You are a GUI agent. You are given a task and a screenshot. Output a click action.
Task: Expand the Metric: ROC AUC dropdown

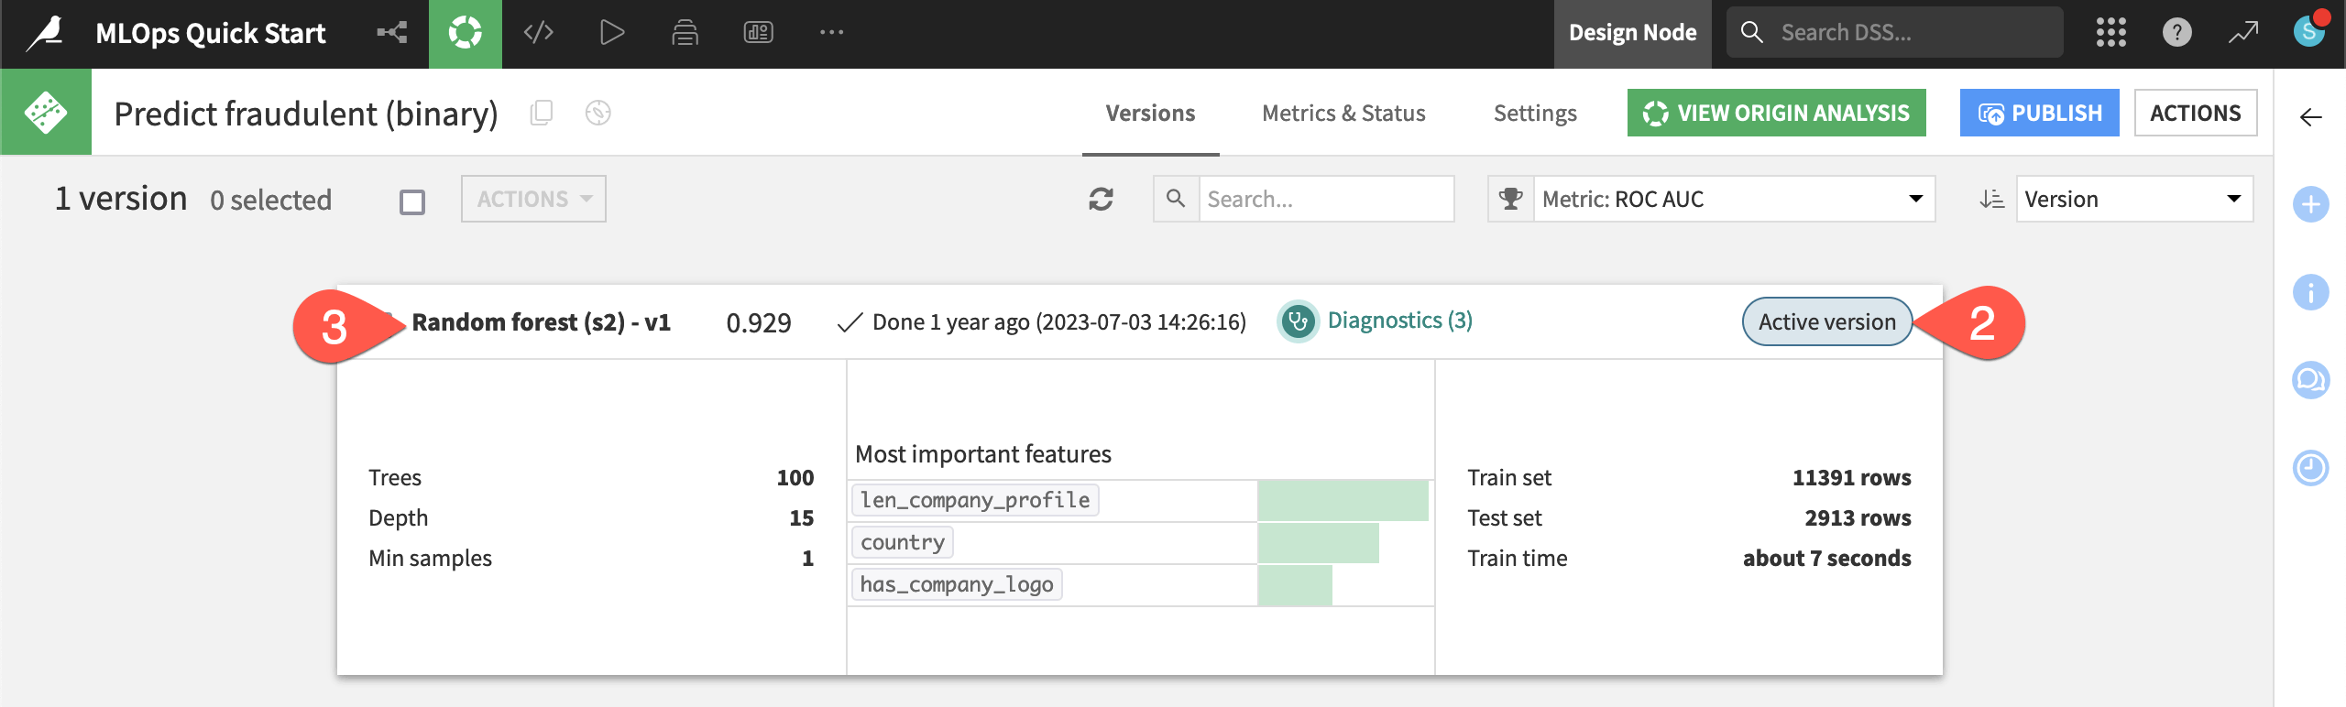(1733, 199)
